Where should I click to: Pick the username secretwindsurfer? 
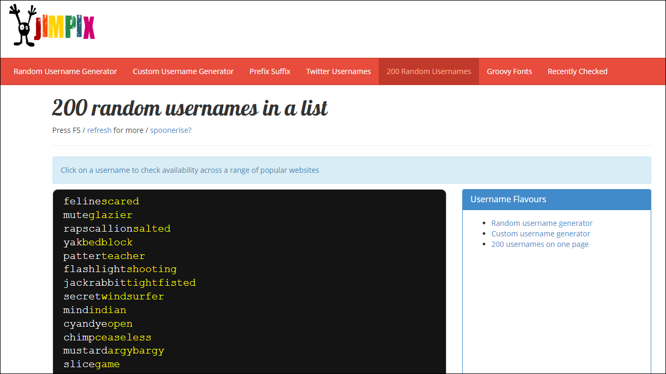click(x=113, y=296)
